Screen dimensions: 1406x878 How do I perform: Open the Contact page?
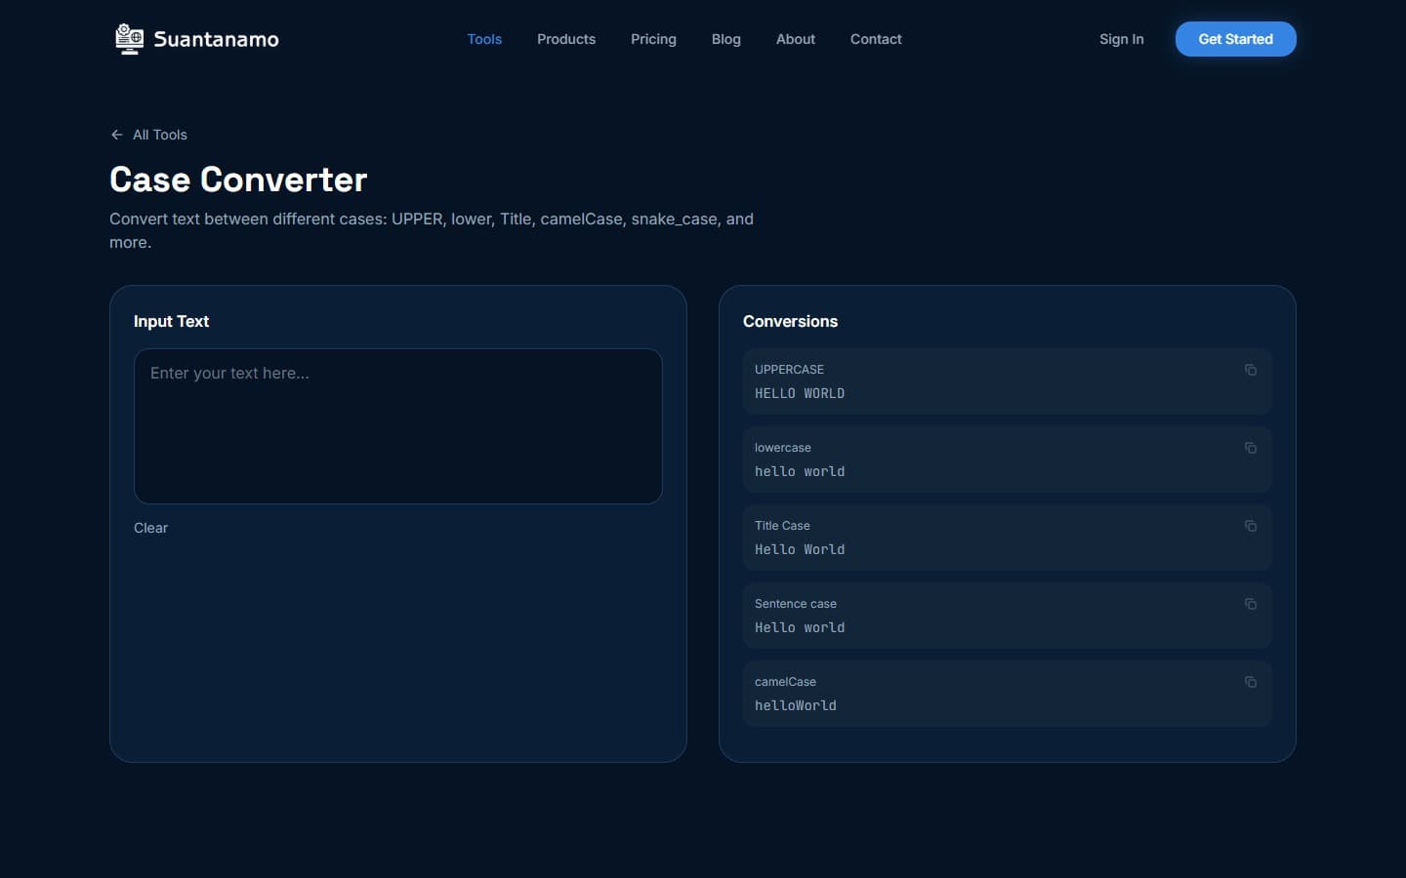876,39
